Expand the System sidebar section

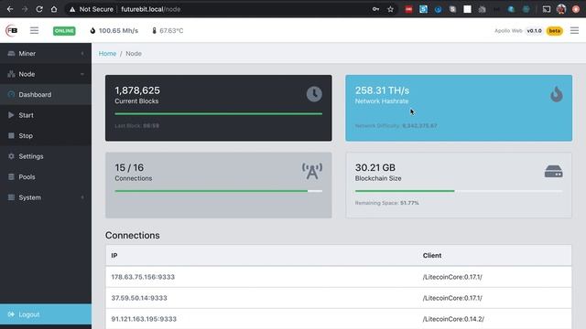pos(46,197)
